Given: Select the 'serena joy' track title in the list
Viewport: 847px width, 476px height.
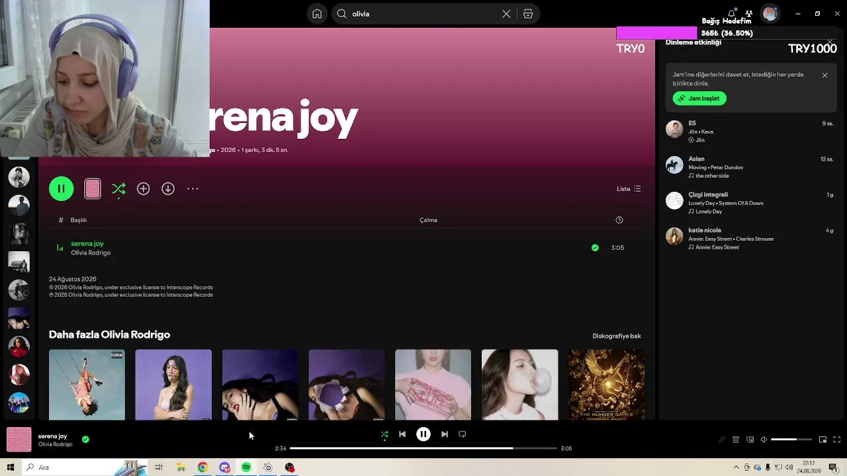Looking at the screenshot, I should 87,243.
